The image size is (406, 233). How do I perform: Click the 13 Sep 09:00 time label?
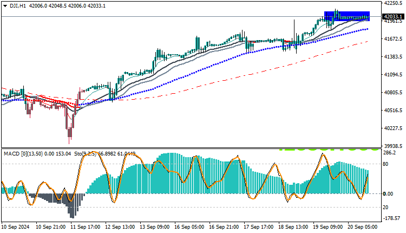pos(155,227)
